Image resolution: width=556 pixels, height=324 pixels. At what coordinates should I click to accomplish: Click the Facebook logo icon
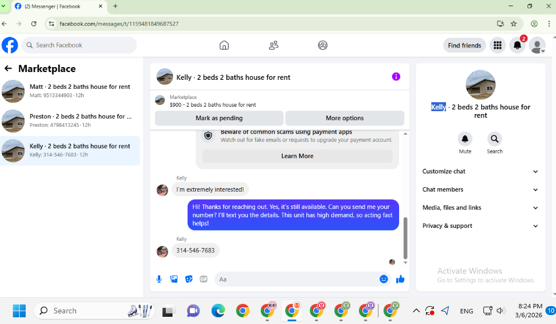click(x=9, y=45)
